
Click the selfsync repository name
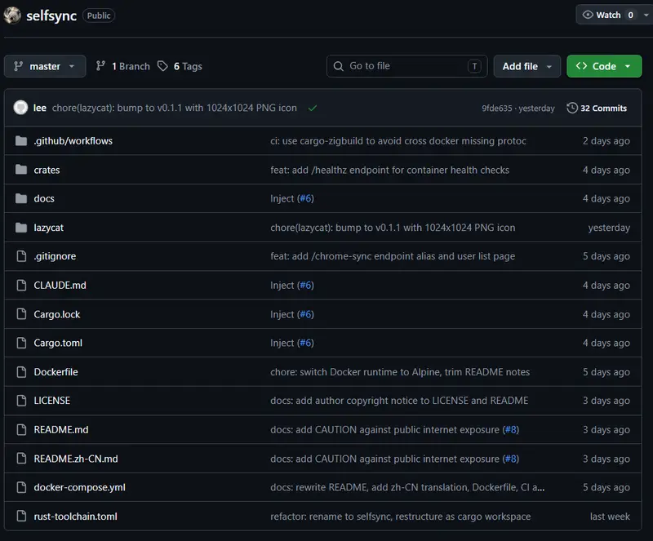click(x=51, y=16)
